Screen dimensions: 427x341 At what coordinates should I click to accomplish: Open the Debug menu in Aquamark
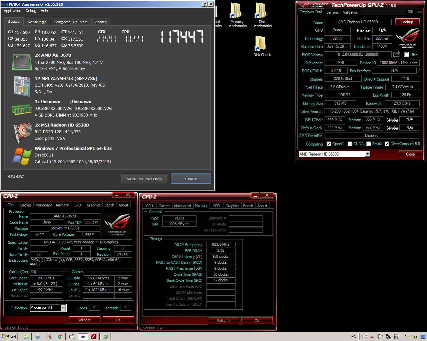(x=31, y=11)
